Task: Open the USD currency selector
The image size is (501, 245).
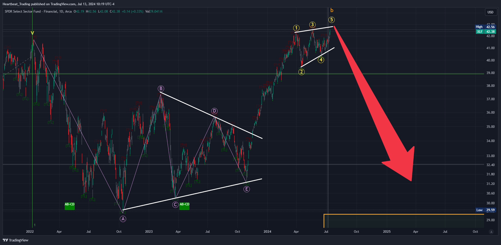Action: tap(491, 12)
